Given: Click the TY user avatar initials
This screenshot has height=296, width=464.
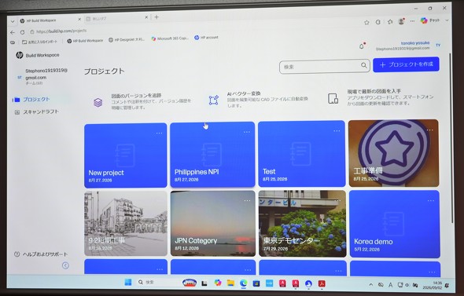Looking at the screenshot, I should (438, 46).
